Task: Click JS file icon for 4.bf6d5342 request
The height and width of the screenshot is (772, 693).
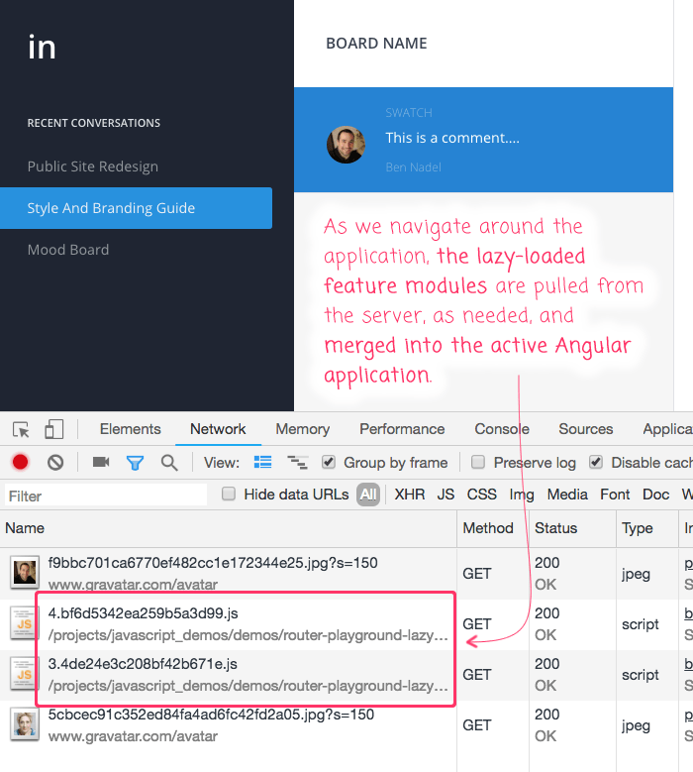Action: click(x=25, y=623)
